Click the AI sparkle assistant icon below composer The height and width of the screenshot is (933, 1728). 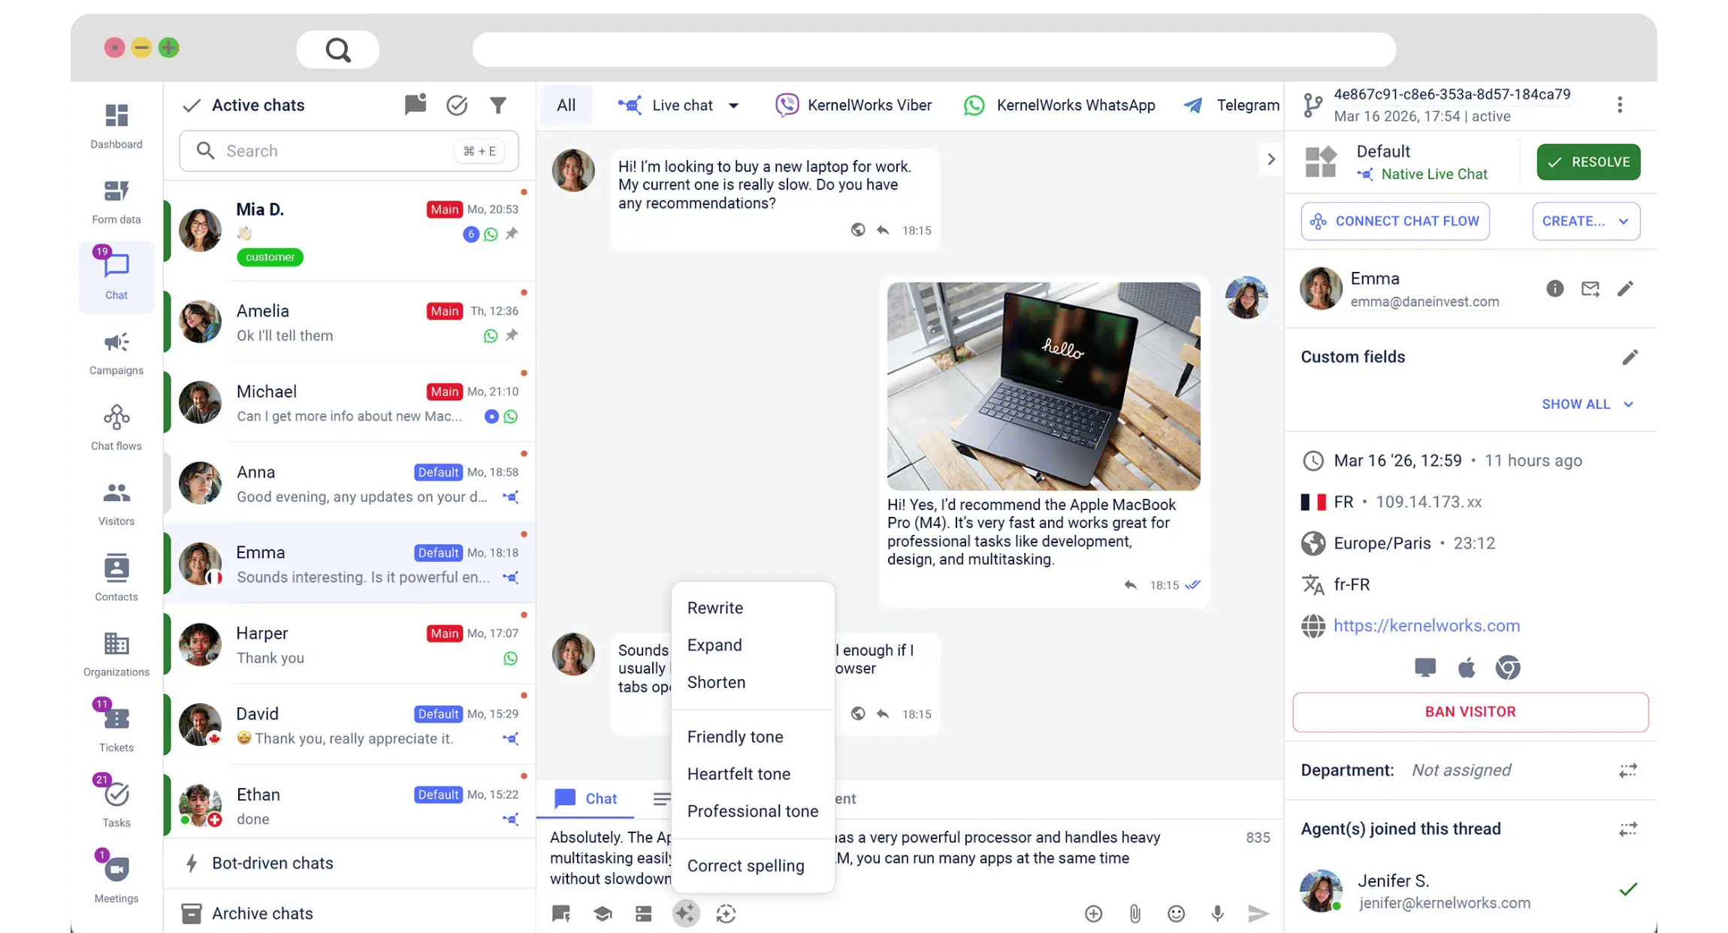click(685, 913)
